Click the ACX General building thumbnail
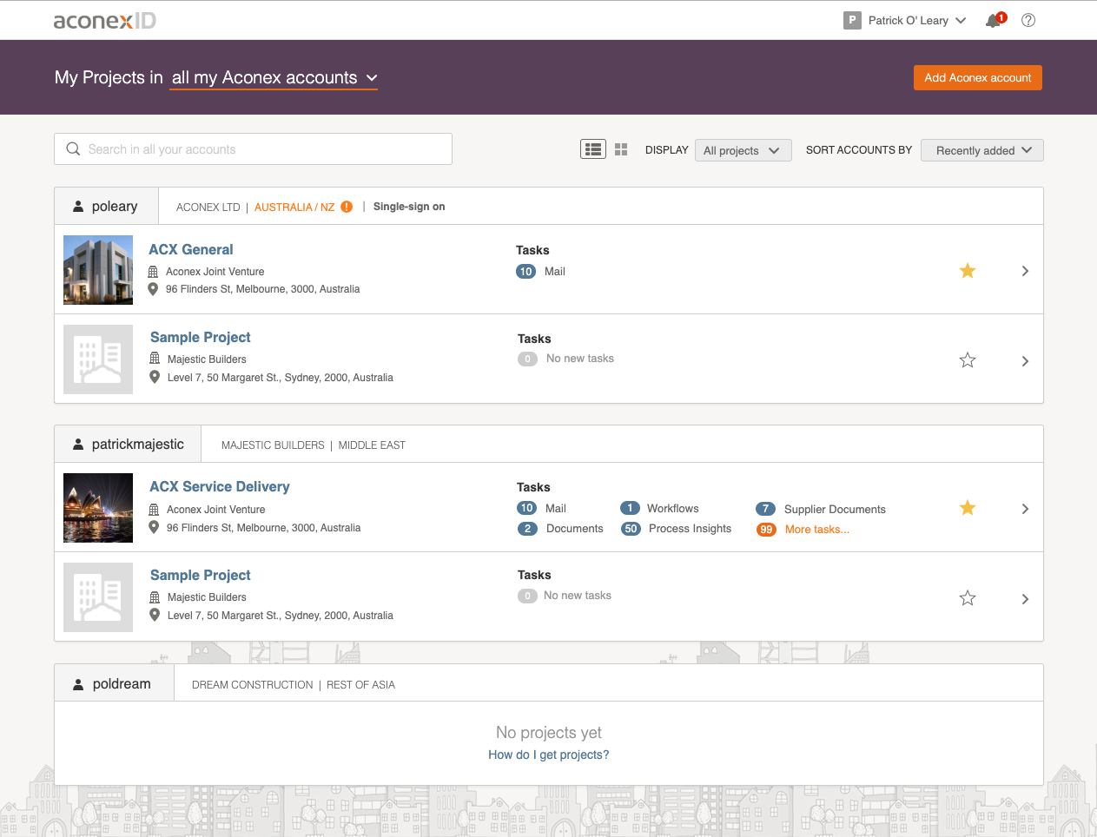 click(98, 270)
